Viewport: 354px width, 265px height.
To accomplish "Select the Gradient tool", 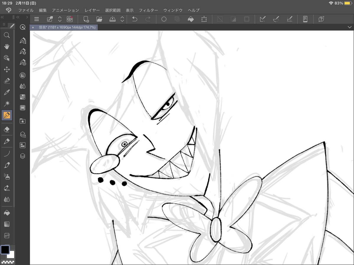I will pos(7,224).
